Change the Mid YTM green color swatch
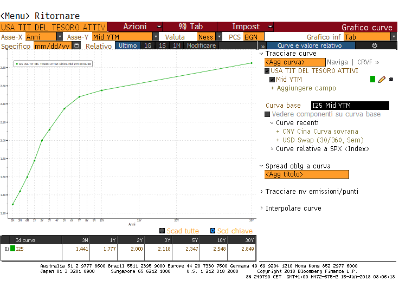 click(372, 79)
